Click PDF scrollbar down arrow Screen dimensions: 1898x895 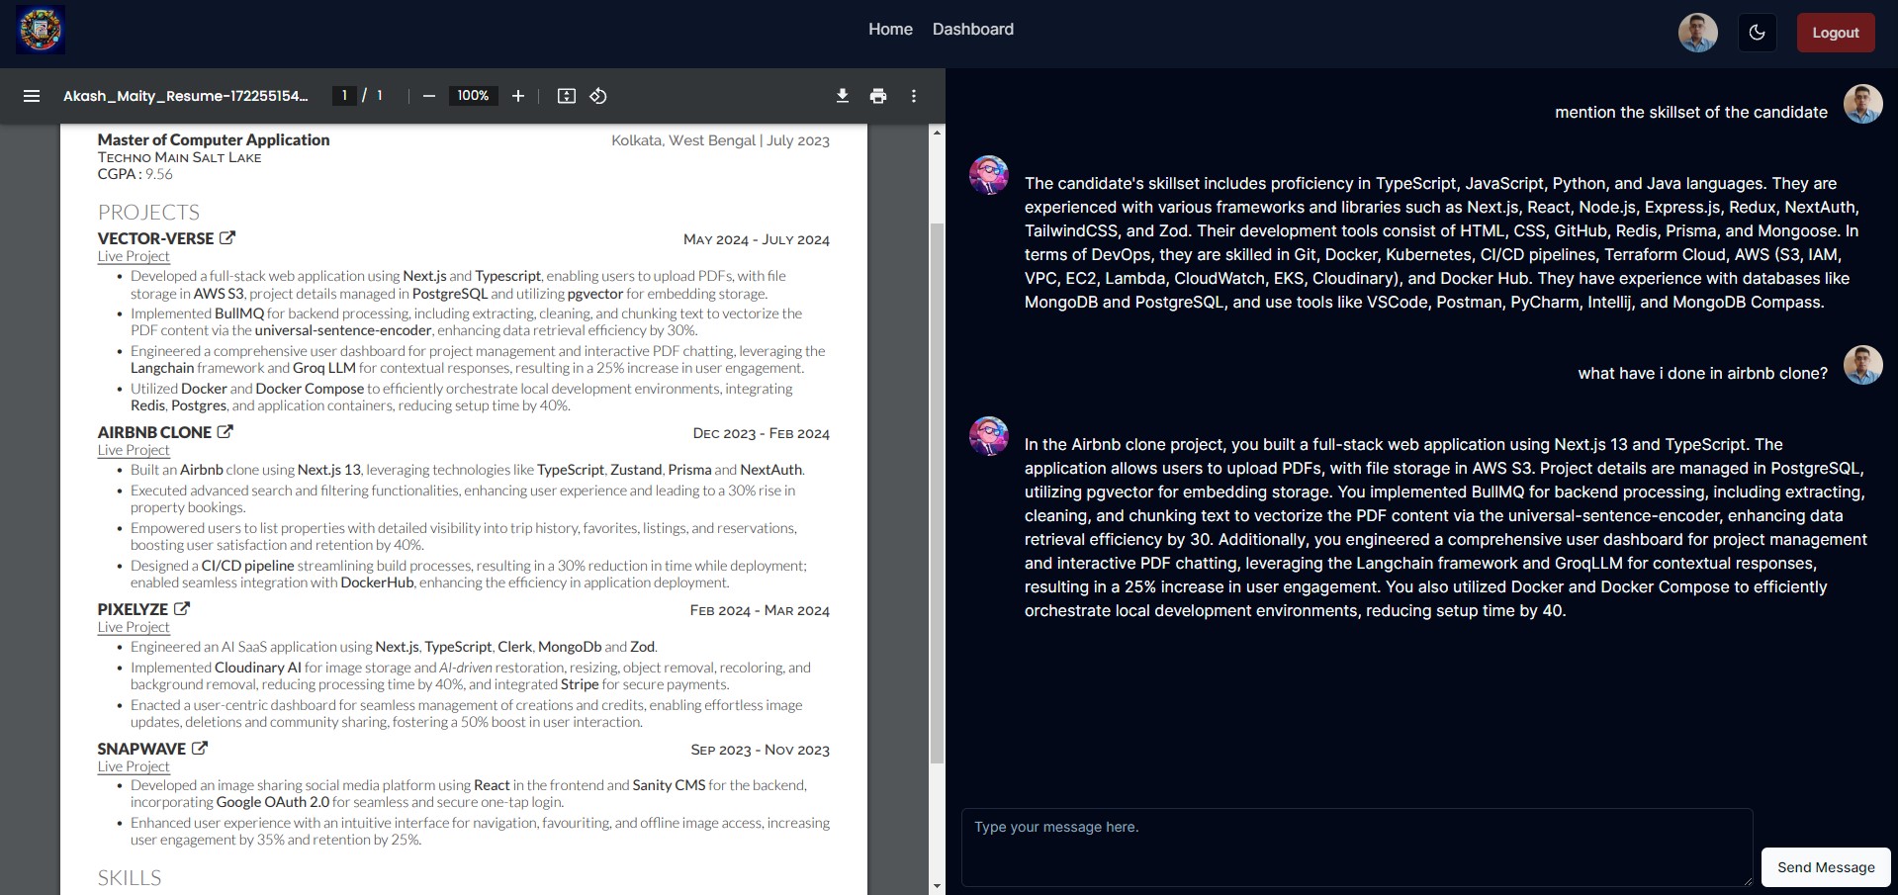[x=938, y=886]
